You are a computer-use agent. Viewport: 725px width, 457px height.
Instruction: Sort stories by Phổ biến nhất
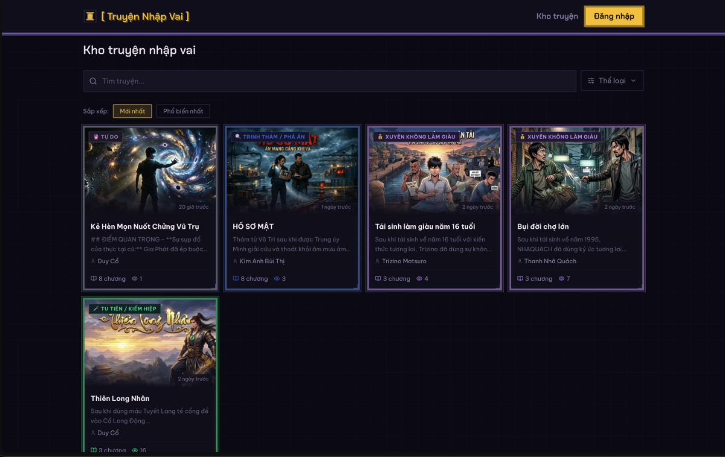pos(183,111)
